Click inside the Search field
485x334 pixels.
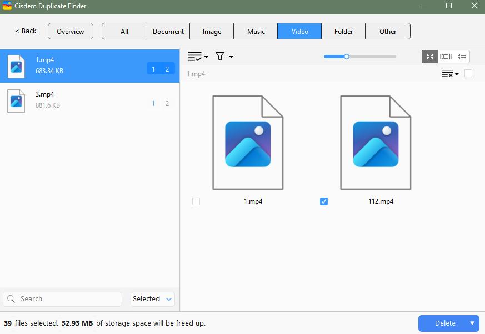[x=62, y=298]
